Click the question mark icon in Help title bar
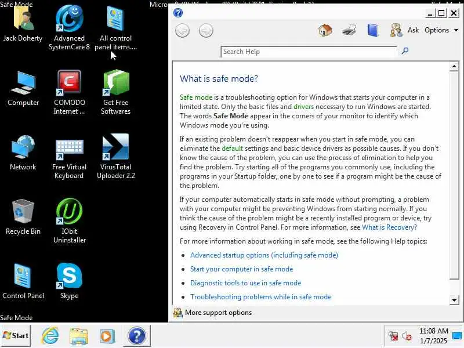 coord(178,13)
